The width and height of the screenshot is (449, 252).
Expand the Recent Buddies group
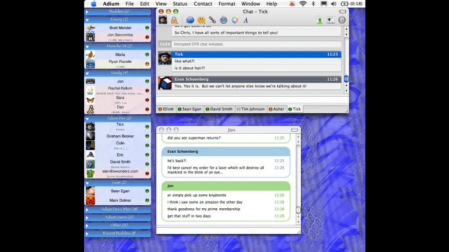pyautogui.click(x=118, y=233)
